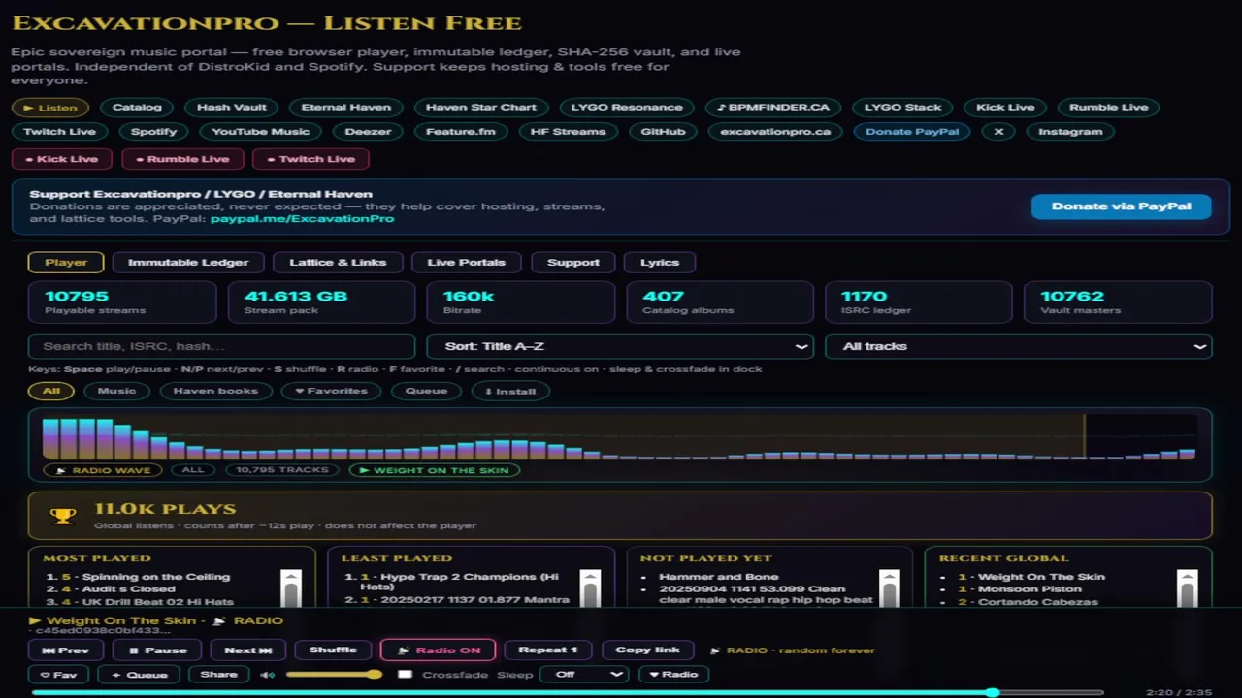This screenshot has width=1242, height=698.
Task: Open the Rumble Live red-dot pill
Action: [x=181, y=159]
